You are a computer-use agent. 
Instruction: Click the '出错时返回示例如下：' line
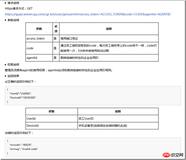(19, 133)
